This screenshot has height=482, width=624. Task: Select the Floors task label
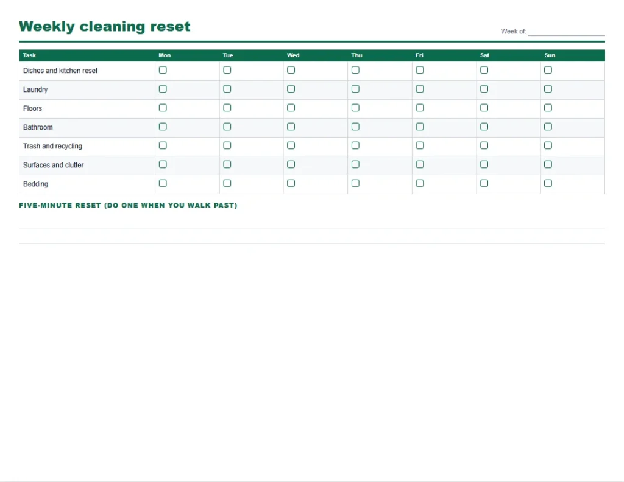pyautogui.click(x=32, y=108)
